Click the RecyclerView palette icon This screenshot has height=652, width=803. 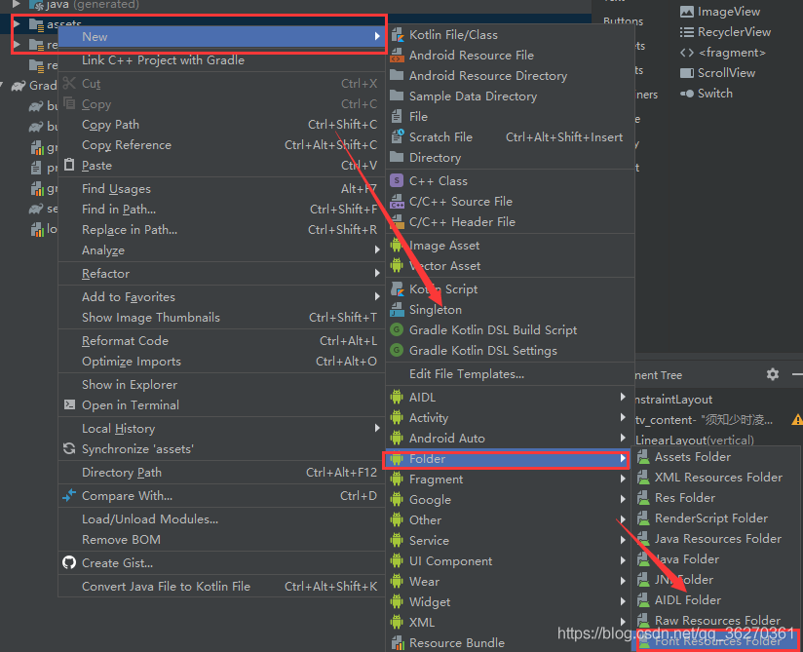point(687,32)
